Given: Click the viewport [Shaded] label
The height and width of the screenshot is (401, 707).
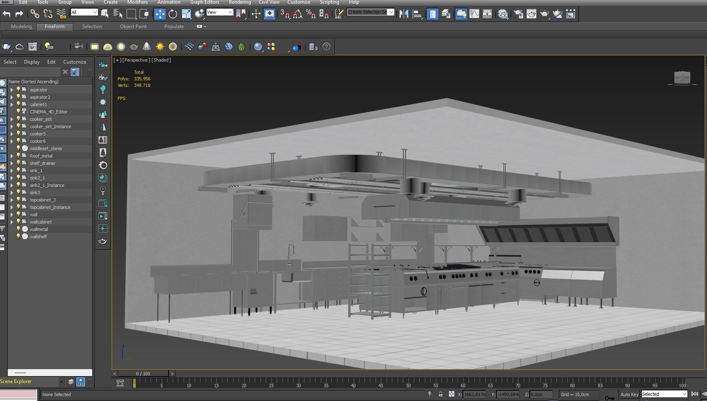Looking at the screenshot, I should pyautogui.click(x=161, y=60).
